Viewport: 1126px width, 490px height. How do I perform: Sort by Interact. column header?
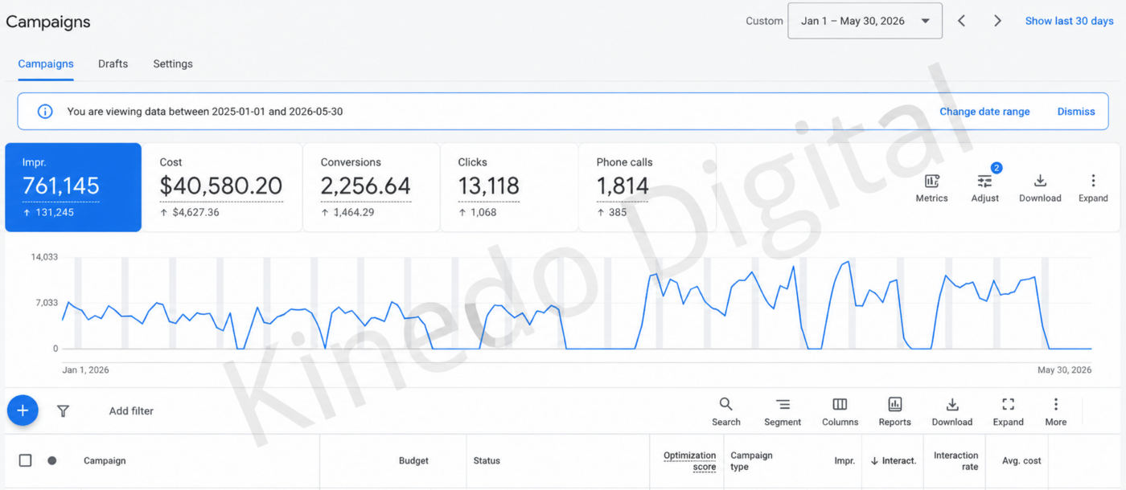(893, 461)
